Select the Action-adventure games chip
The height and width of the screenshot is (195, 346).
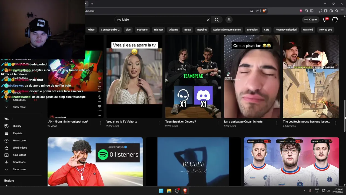(x=227, y=30)
